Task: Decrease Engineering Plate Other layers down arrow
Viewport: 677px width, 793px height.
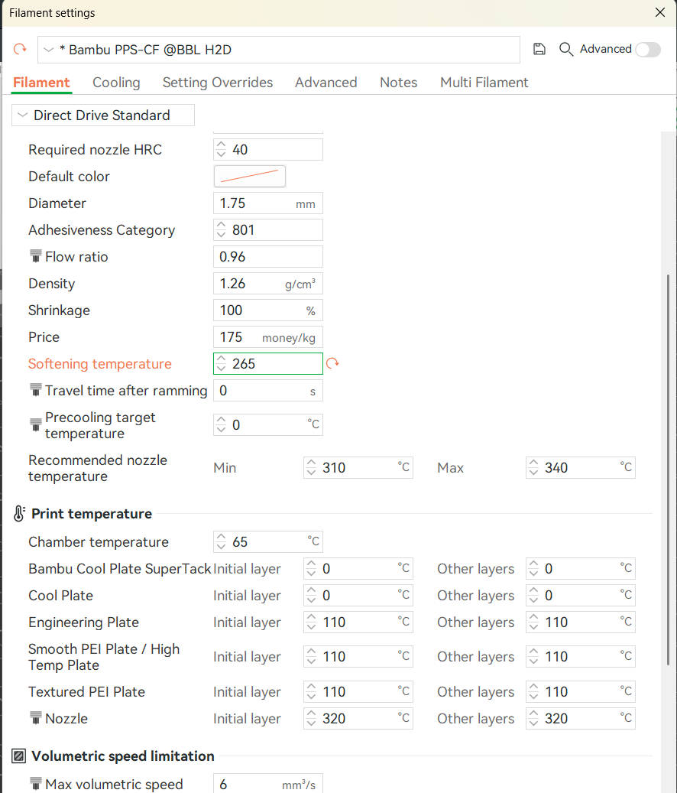Action: click(x=533, y=628)
